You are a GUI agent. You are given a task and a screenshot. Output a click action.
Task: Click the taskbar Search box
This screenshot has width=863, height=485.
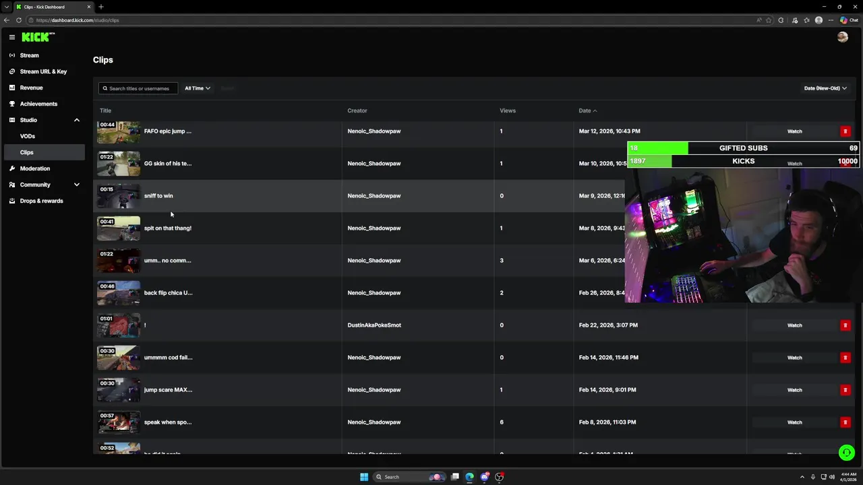pyautogui.click(x=409, y=477)
